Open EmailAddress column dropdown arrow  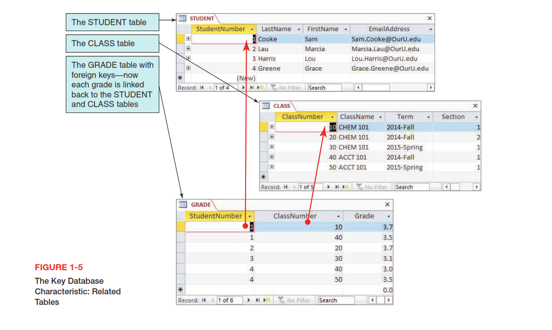pos(430,29)
